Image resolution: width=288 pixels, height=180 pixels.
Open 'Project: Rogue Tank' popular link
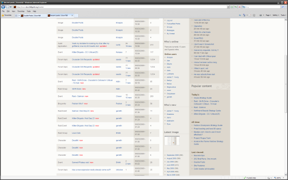tap(202, 138)
